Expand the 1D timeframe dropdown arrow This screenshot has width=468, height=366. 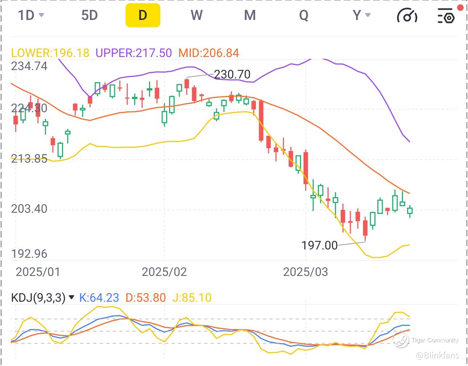tap(41, 15)
